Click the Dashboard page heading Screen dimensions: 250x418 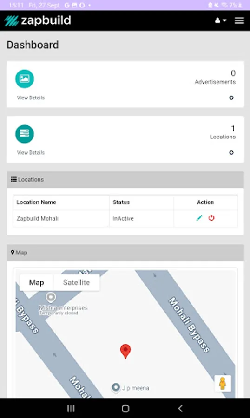(x=33, y=45)
